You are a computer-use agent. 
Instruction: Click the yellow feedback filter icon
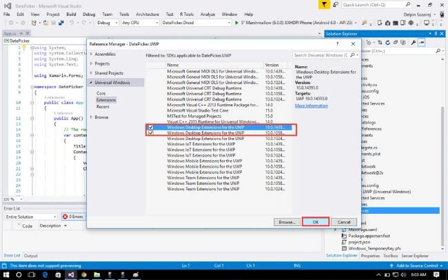click(x=324, y=5)
